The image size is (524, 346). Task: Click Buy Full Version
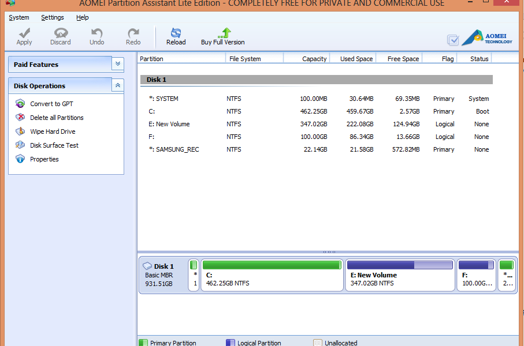click(222, 36)
